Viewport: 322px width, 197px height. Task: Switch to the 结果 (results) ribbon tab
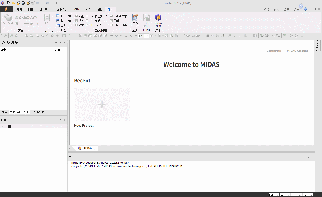(99, 10)
